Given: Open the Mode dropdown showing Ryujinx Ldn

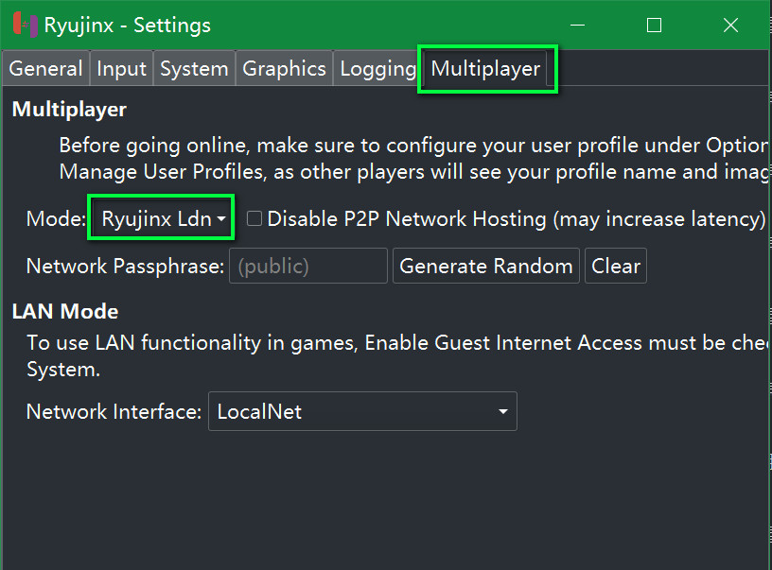Looking at the screenshot, I should [161, 218].
